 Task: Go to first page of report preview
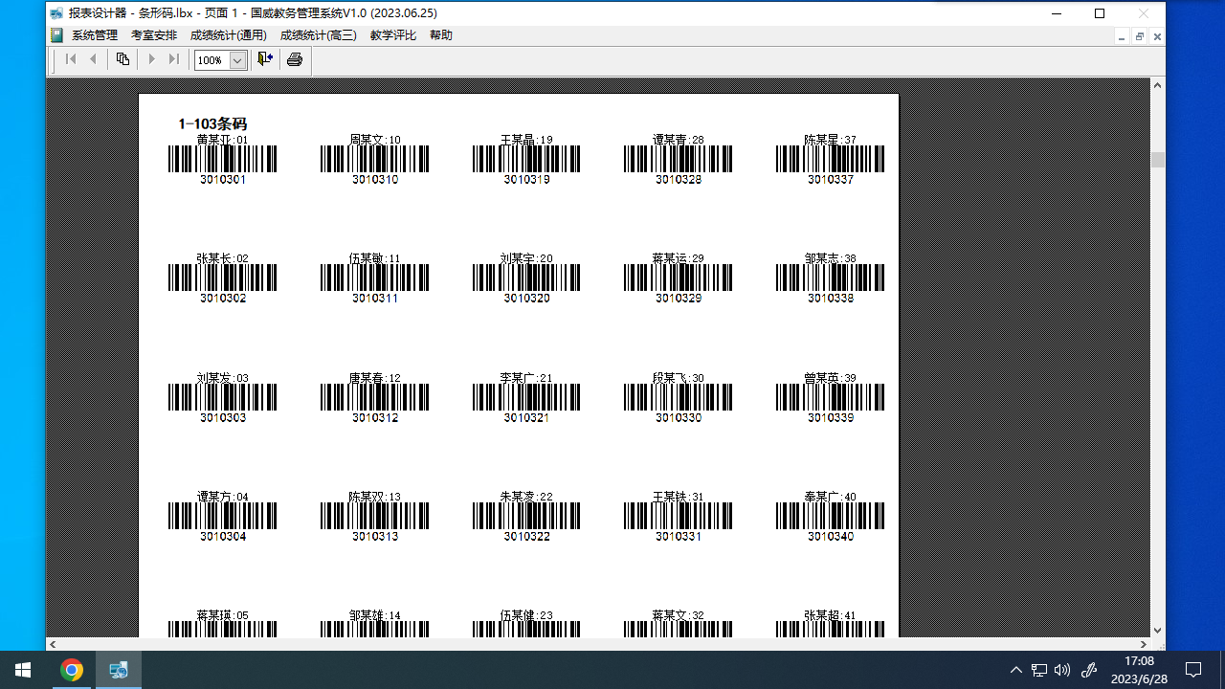[x=71, y=59]
